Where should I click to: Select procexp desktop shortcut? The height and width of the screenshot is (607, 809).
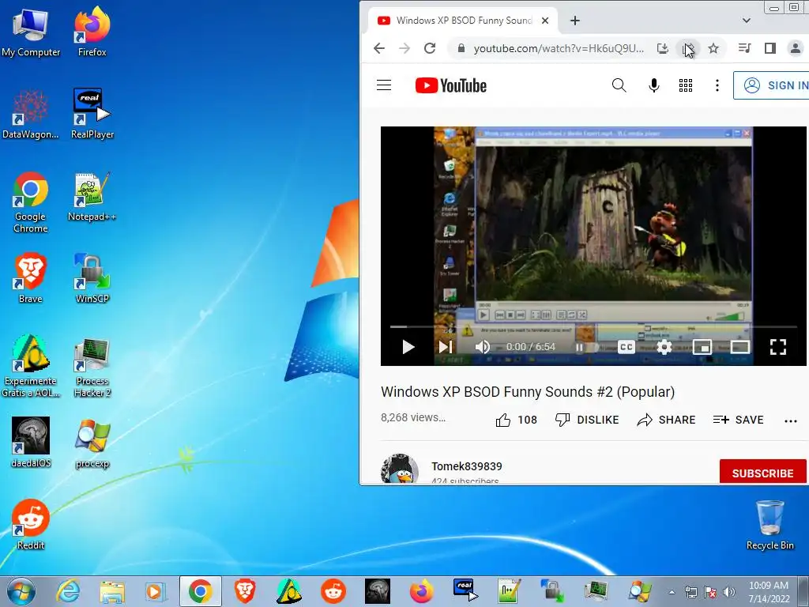coord(92,444)
